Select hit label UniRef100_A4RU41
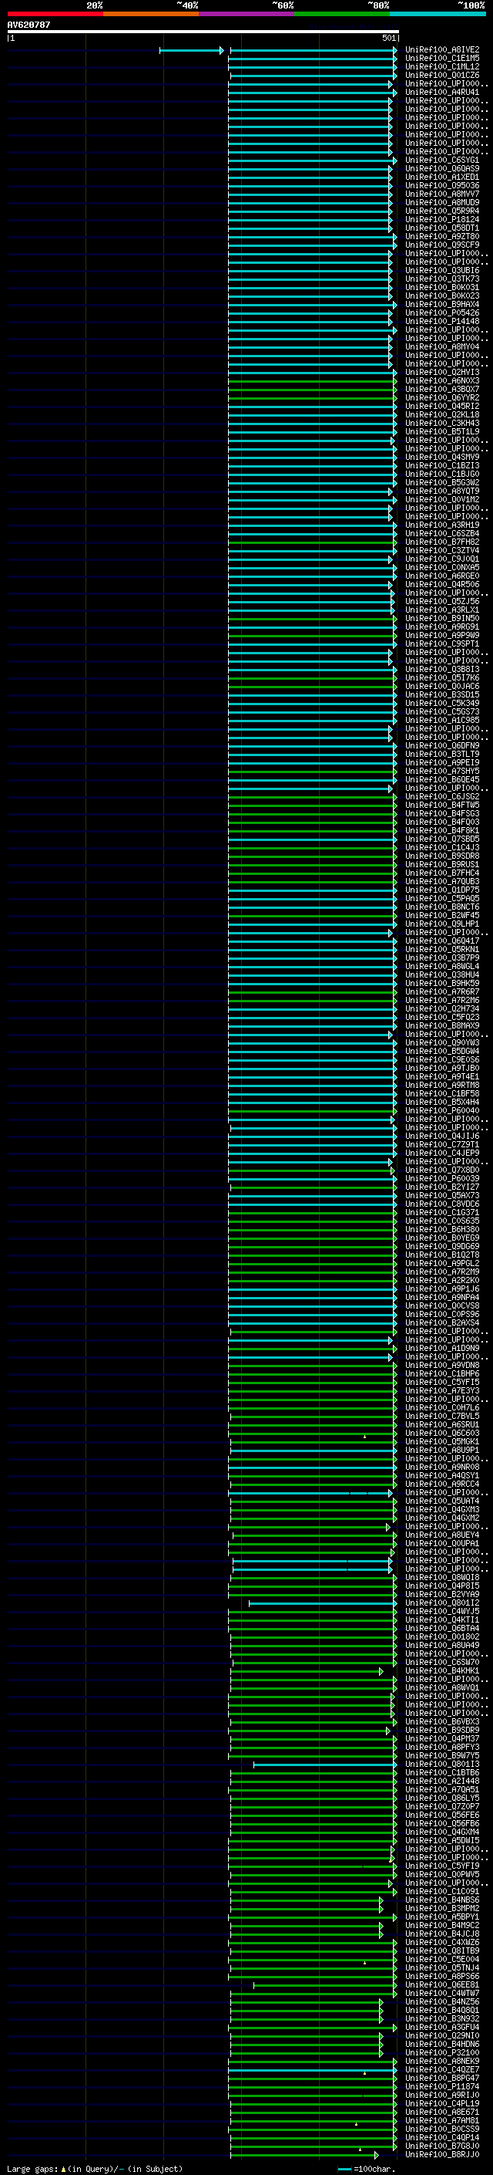 click(x=442, y=92)
